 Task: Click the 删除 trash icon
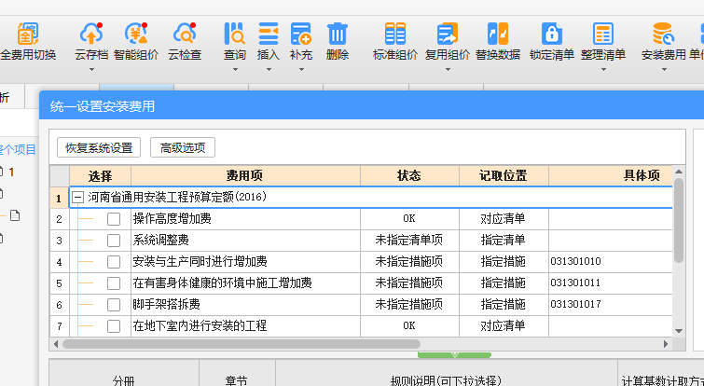tap(338, 34)
